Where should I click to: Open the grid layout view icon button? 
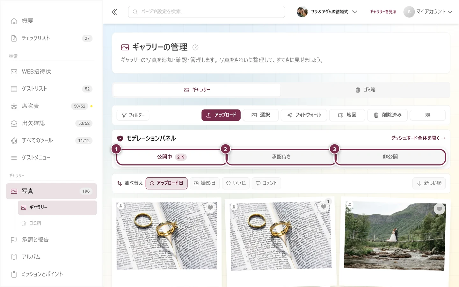tap(428, 115)
